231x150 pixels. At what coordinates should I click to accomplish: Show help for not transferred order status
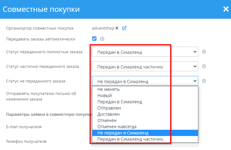click(204, 81)
